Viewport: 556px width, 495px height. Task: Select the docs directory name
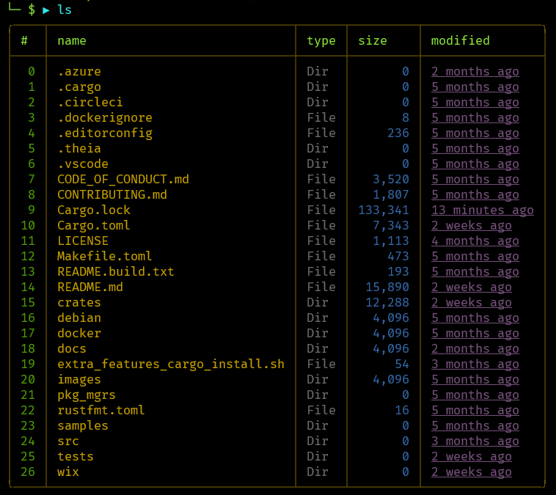point(72,348)
